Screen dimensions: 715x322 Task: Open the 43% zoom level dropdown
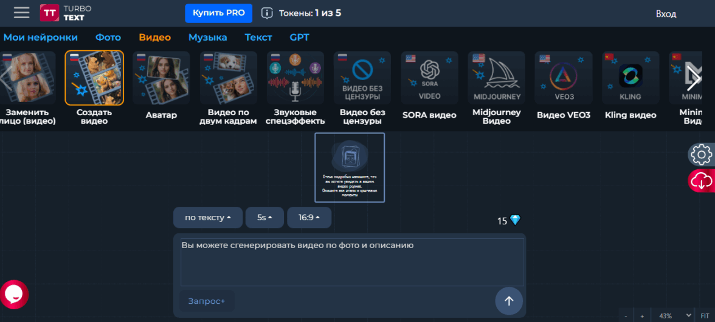pyautogui.click(x=672, y=315)
